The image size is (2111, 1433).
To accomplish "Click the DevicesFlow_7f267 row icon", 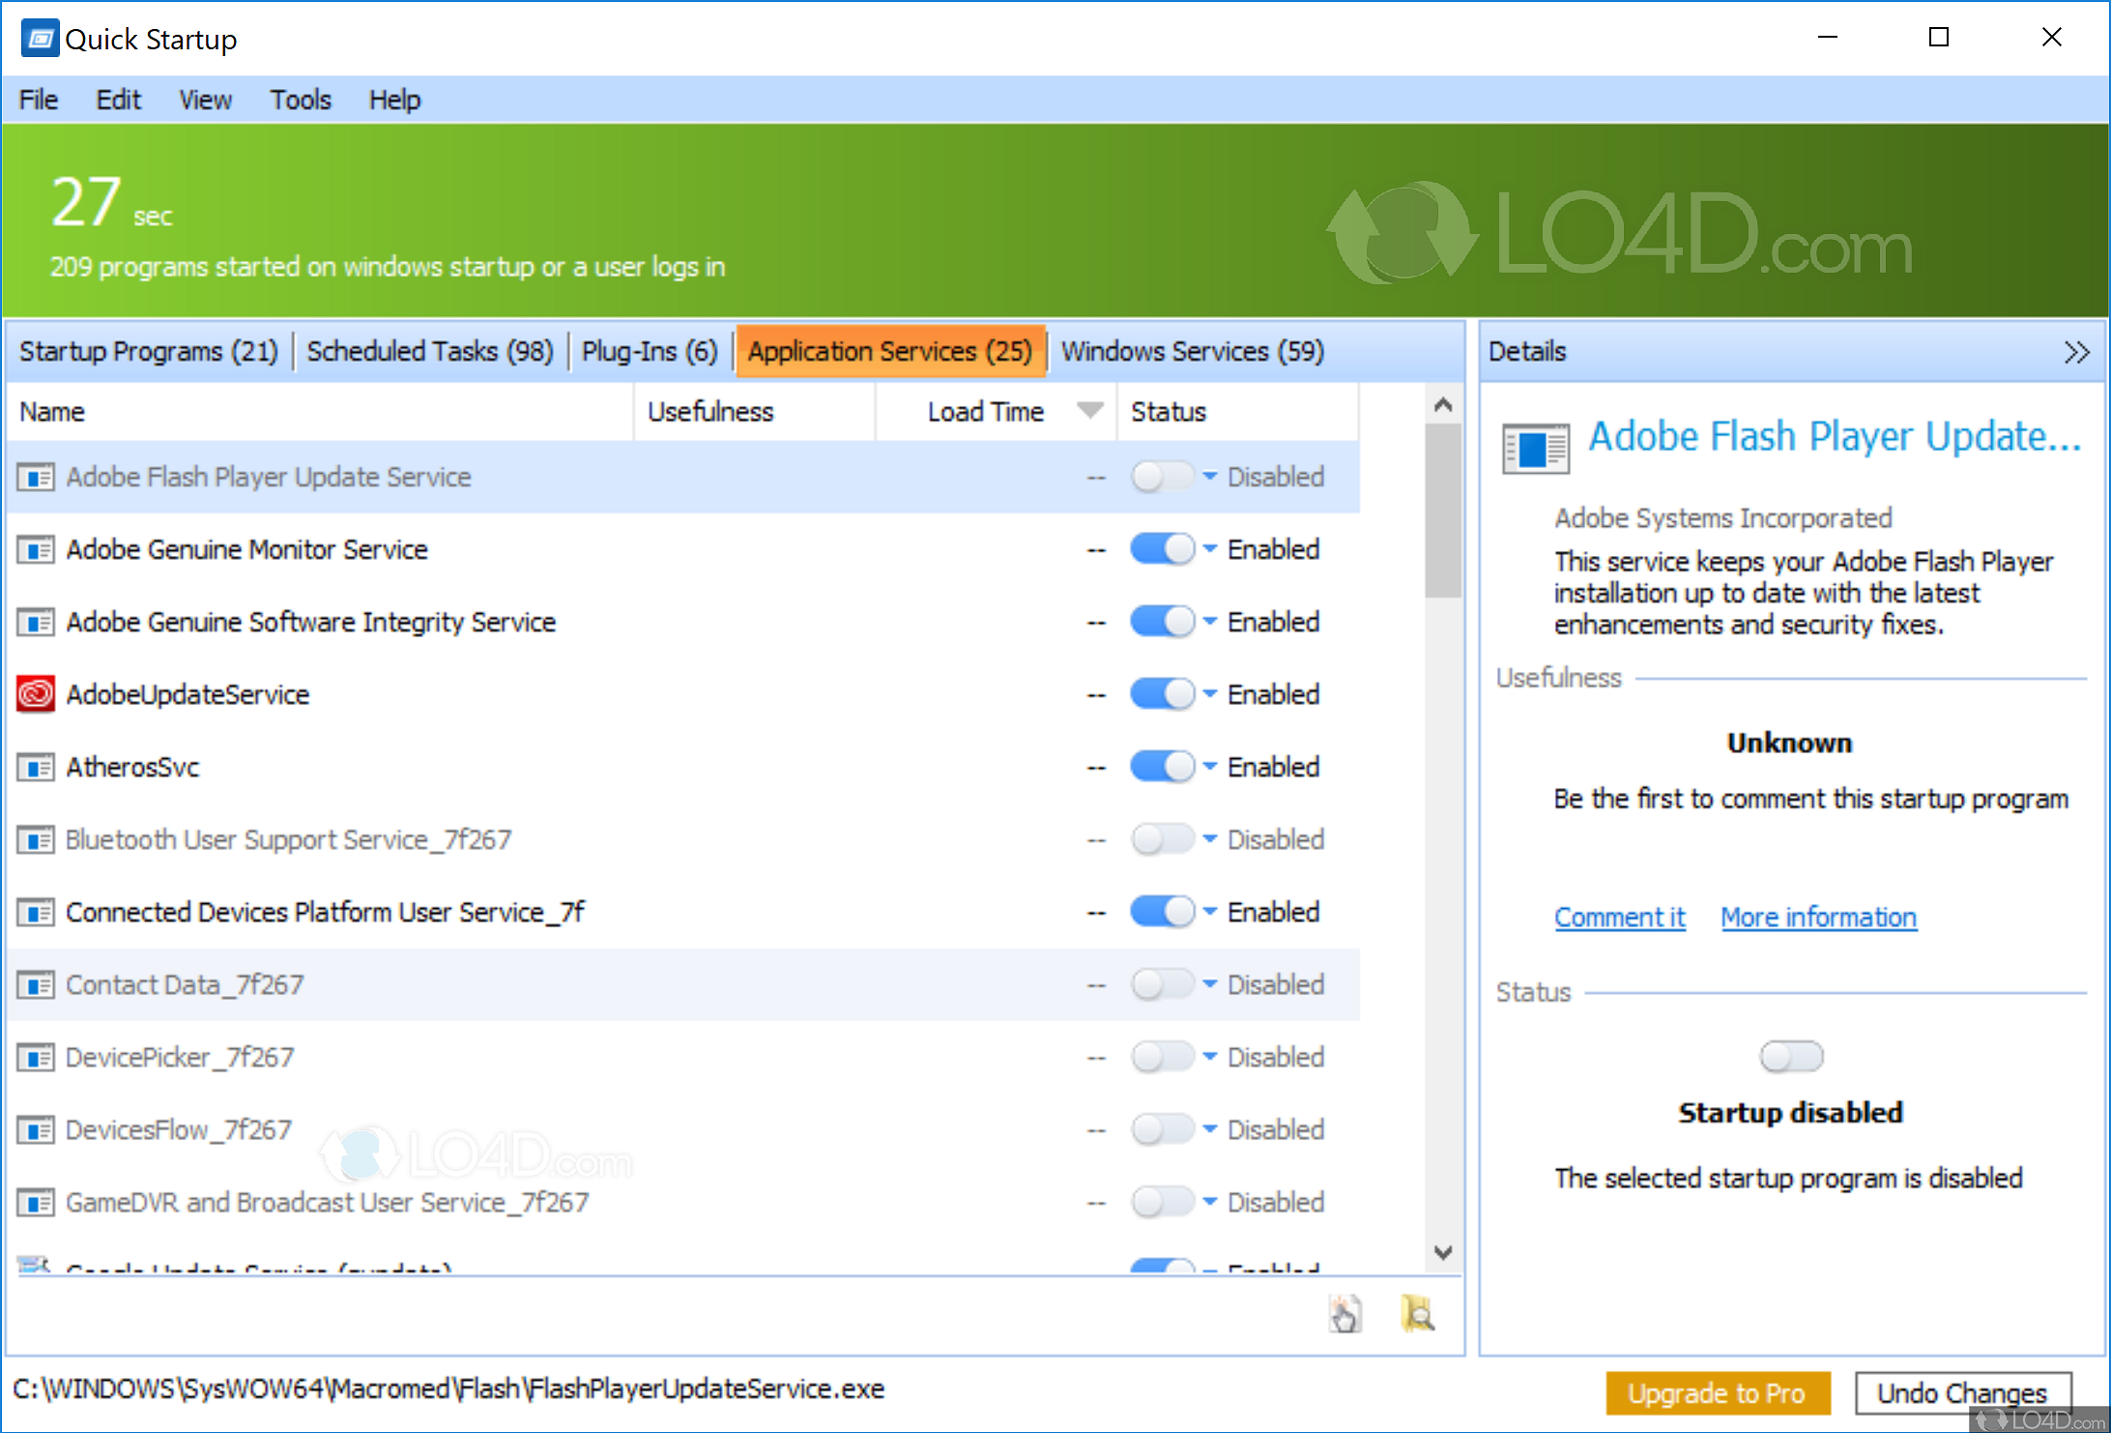I will (x=36, y=1129).
